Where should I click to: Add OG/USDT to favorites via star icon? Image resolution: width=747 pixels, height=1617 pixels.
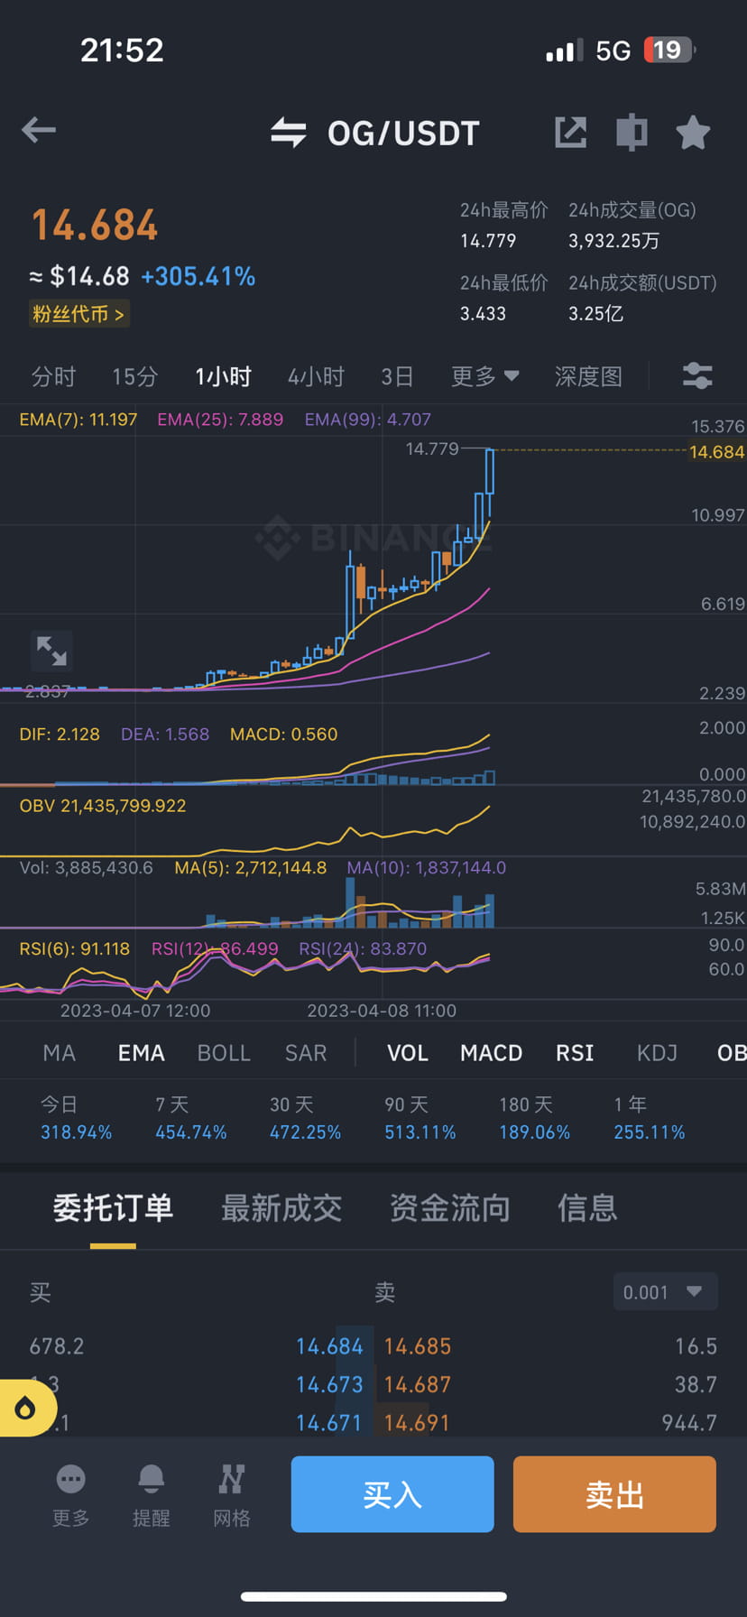pos(693,132)
